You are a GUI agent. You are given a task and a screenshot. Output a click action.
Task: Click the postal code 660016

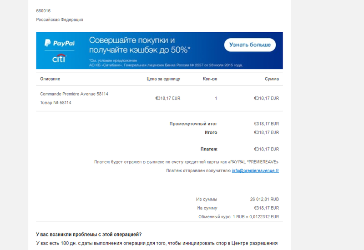point(43,11)
